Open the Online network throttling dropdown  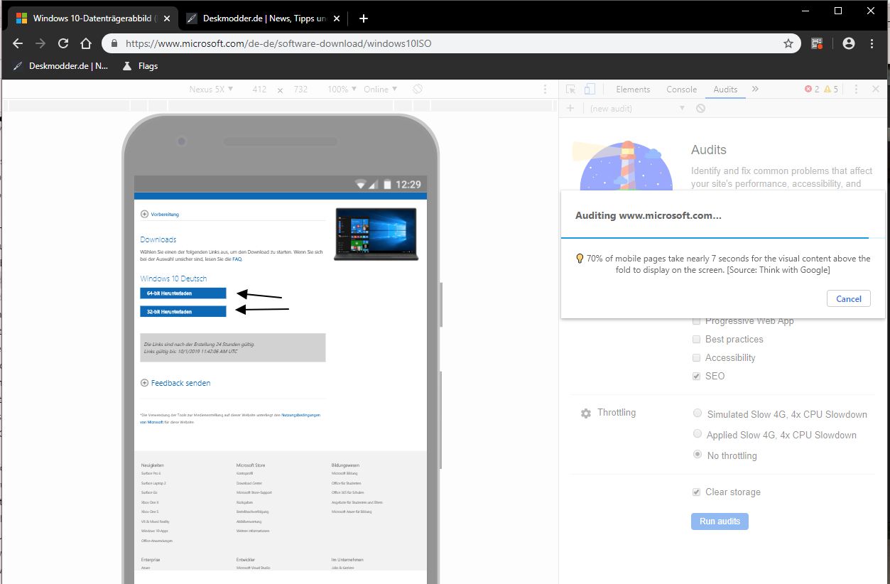[x=381, y=90]
